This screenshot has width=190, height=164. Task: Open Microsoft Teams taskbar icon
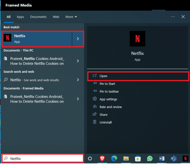click(173, 159)
